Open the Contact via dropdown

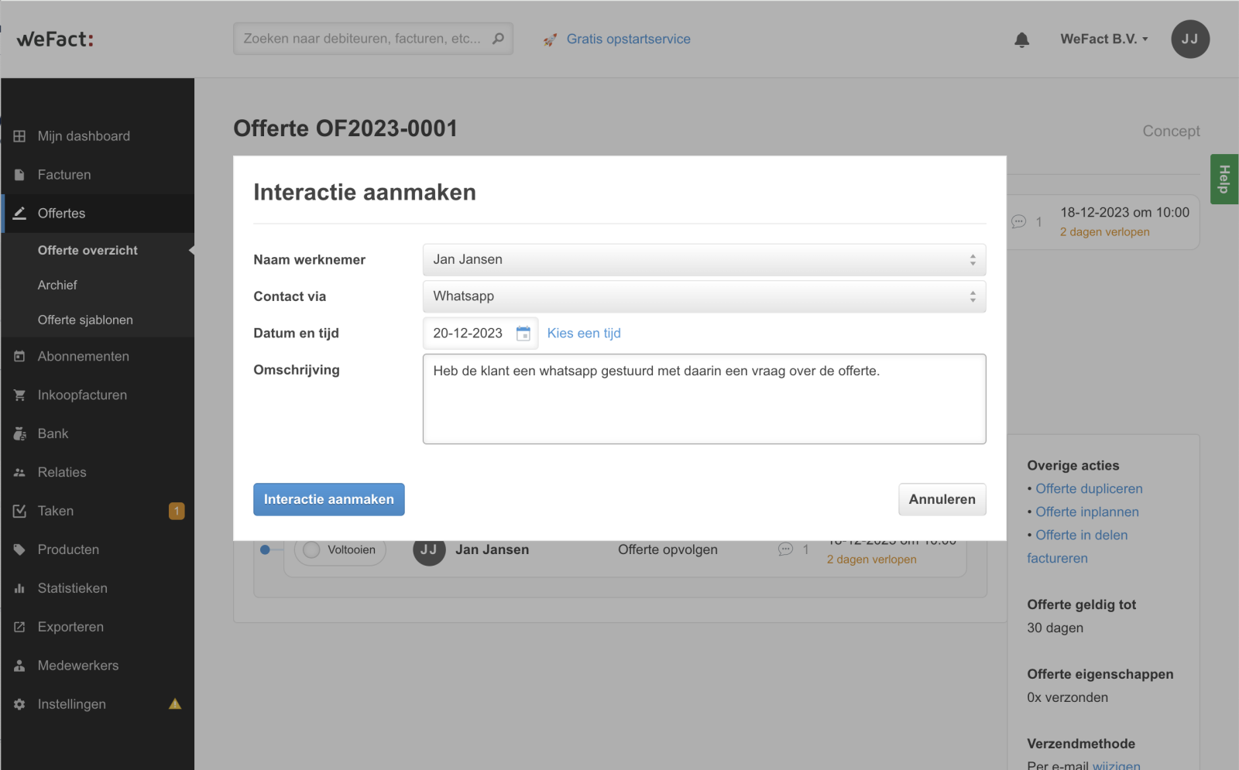pyautogui.click(x=704, y=296)
